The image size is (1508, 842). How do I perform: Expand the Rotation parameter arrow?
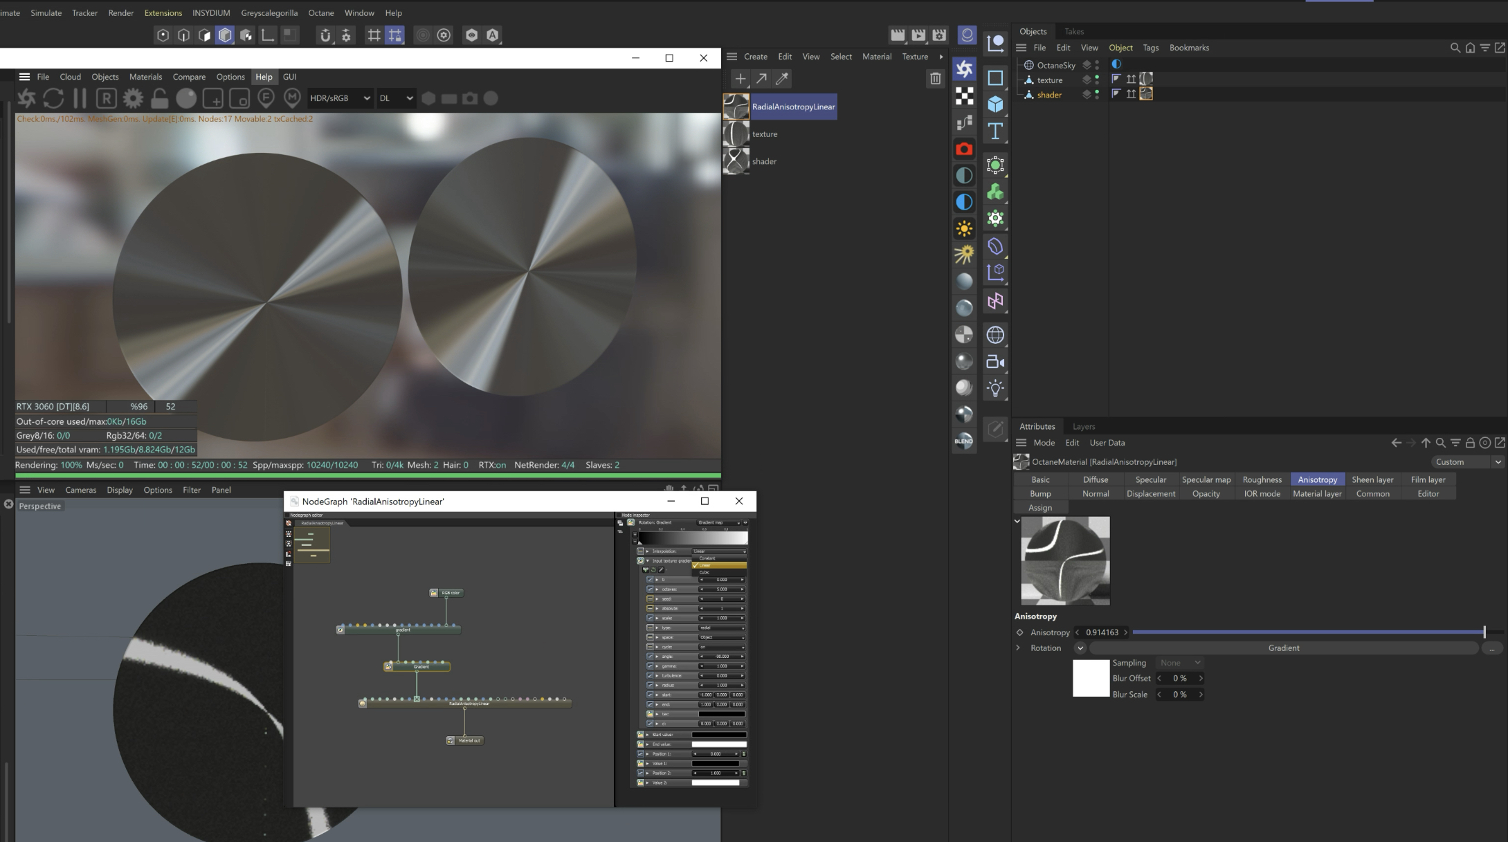[x=1018, y=648]
